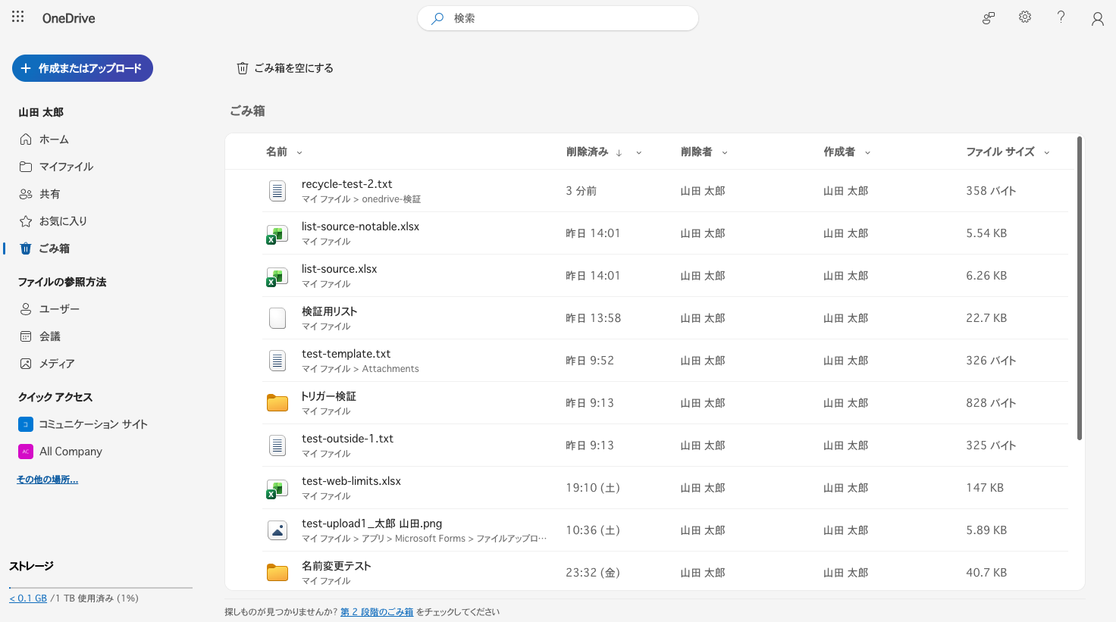Open the 名前 column dropdown chevron
The height and width of the screenshot is (622, 1116).
click(x=299, y=152)
